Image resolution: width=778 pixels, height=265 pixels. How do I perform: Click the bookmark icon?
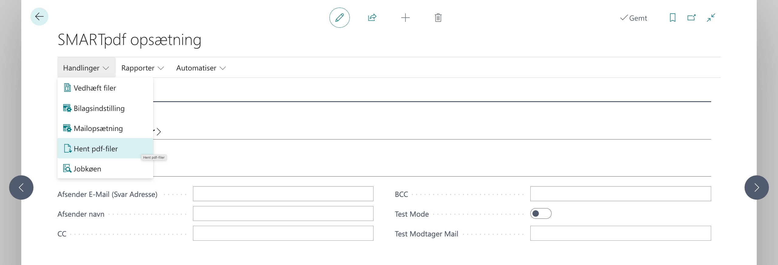coord(673,18)
